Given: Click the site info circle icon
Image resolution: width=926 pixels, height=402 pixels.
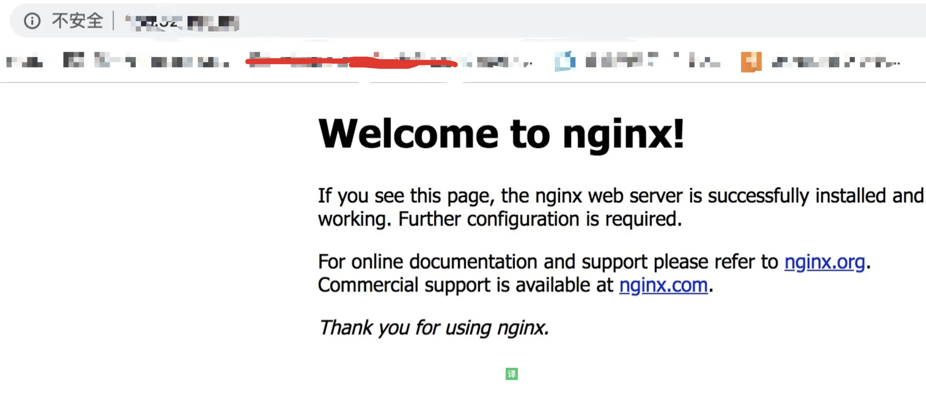Looking at the screenshot, I should point(32,21).
